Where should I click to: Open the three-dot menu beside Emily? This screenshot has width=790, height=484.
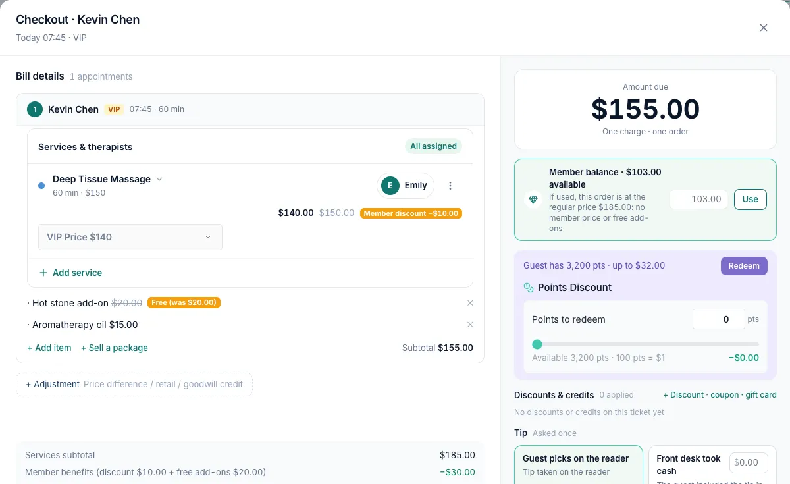click(450, 186)
